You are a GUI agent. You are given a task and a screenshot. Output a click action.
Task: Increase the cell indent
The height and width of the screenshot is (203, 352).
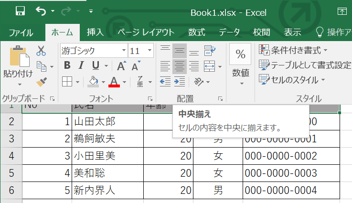(x=180, y=82)
